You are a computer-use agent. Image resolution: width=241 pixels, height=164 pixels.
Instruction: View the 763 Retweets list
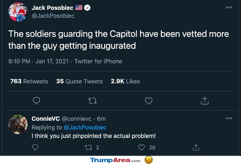(x=29, y=81)
